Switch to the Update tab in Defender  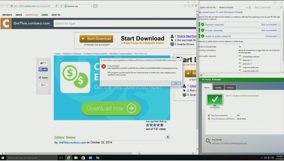coord(218,87)
